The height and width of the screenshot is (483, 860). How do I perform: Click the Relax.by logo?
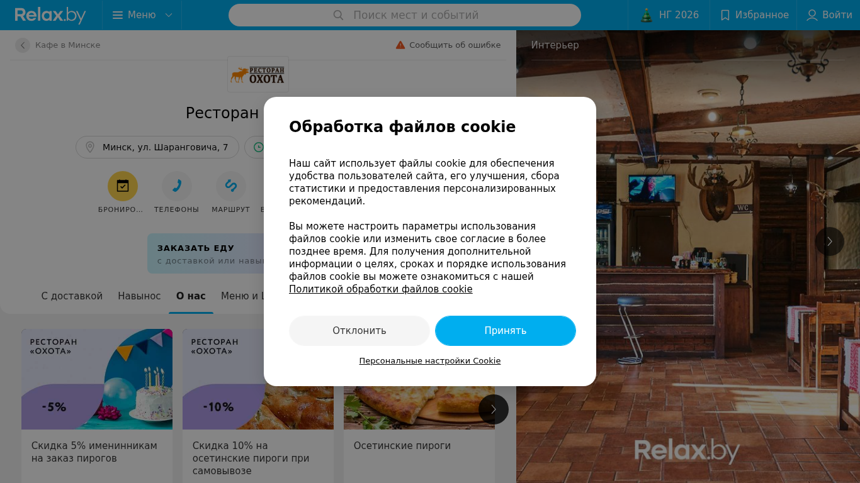point(50,15)
